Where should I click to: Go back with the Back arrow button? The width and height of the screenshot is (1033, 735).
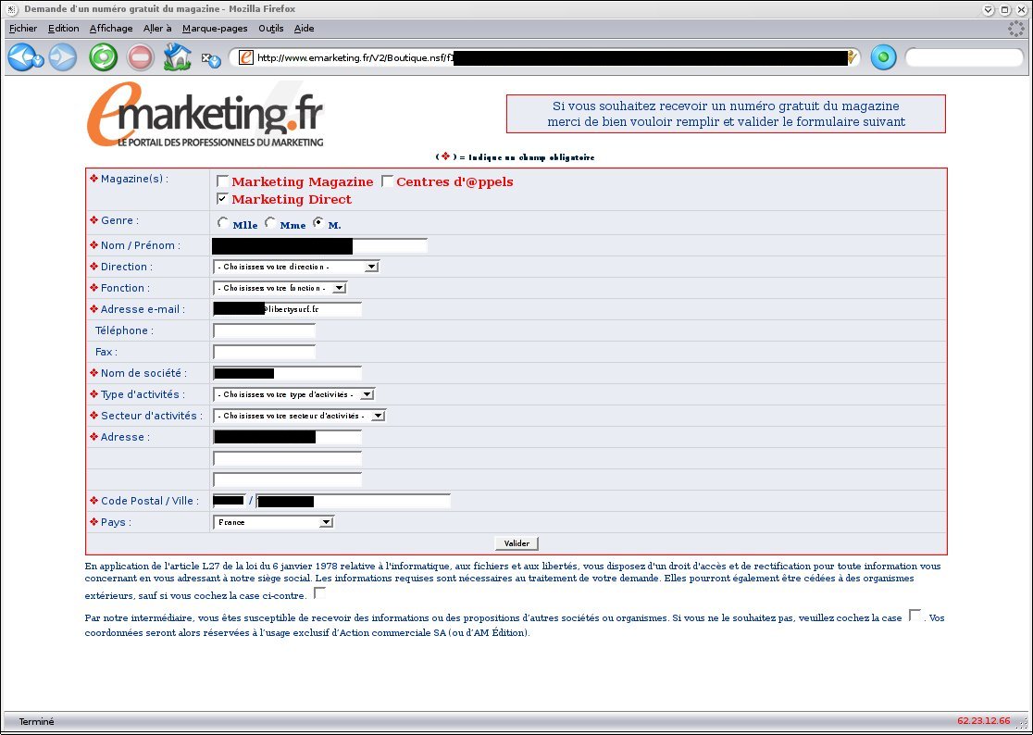21,57
